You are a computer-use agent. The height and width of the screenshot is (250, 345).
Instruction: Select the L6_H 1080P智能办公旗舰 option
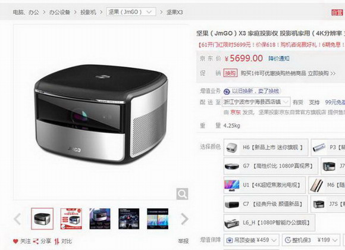pos(269,223)
